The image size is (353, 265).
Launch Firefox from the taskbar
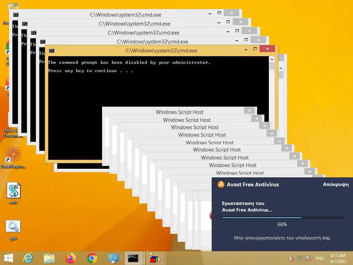[x=70, y=258]
